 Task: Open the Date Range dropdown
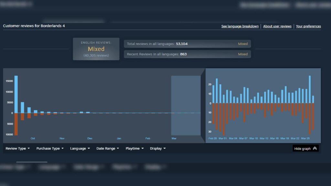[x=108, y=149]
